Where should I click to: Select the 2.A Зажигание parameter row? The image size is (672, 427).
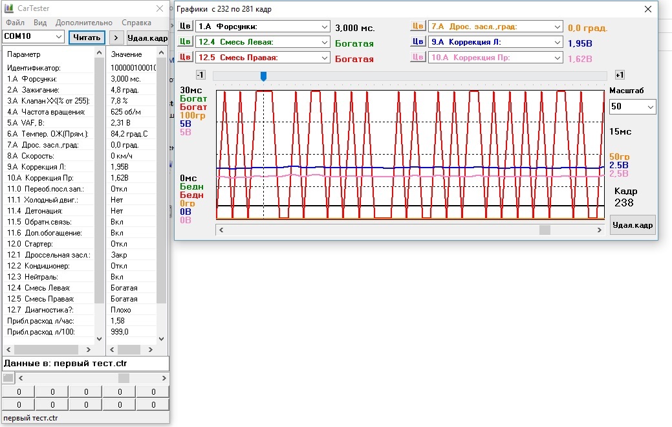(49, 90)
